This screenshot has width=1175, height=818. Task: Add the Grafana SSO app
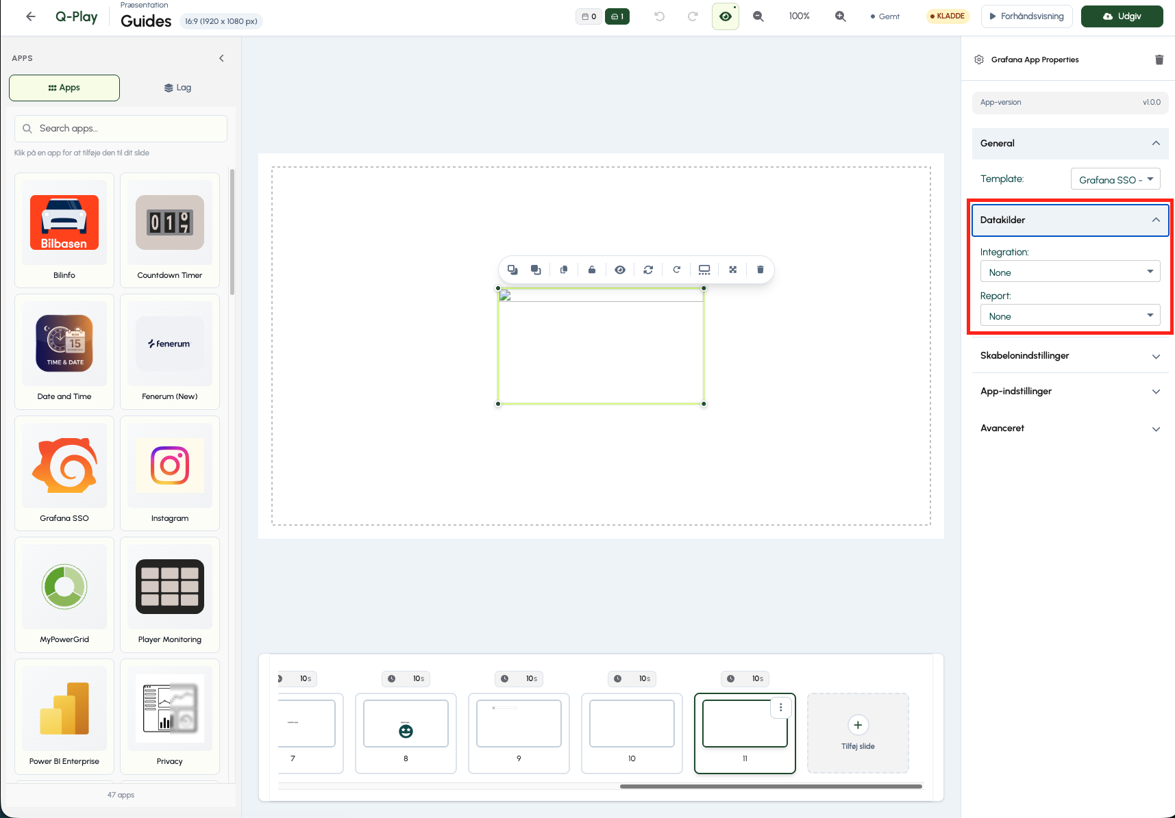(x=64, y=473)
